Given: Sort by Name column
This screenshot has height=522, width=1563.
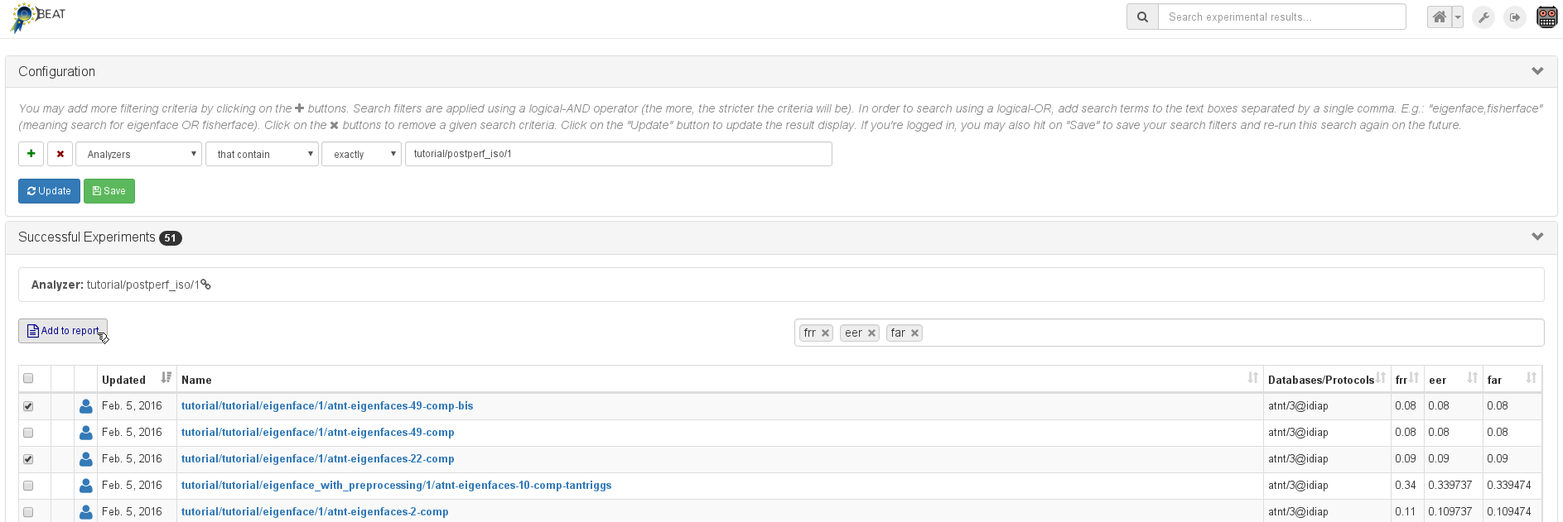Looking at the screenshot, I should [x=720, y=379].
